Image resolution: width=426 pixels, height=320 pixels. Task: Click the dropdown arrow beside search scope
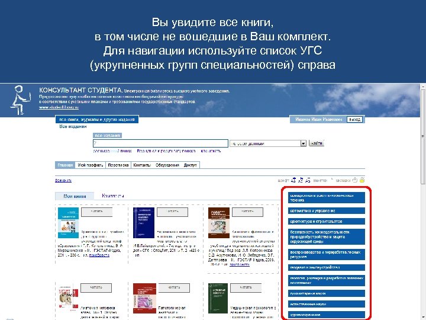[304, 143]
